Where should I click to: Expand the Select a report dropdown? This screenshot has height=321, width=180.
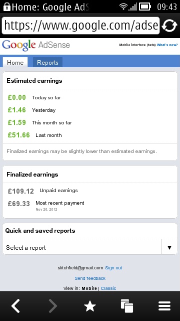coord(90,247)
